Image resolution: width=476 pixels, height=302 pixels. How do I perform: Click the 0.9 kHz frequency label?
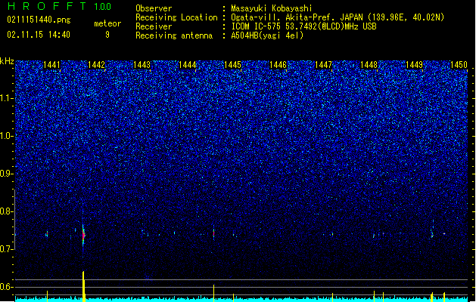click(6, 174)
